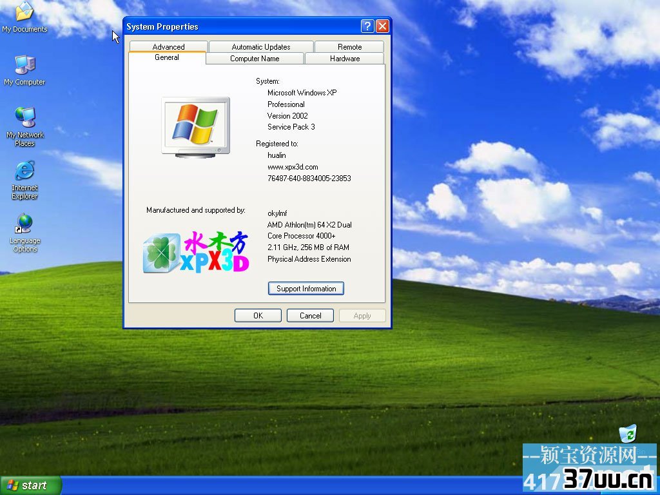Click the Physical Address Extension text
The image size is (660, 495).
coord(309,259)
